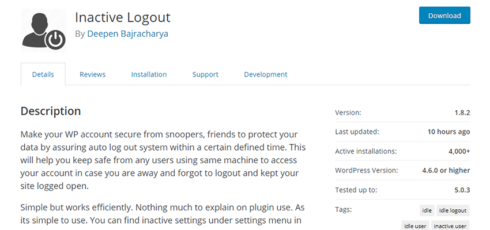Click the "idle" tag
The image size is (490, 230).
(427, 210)
